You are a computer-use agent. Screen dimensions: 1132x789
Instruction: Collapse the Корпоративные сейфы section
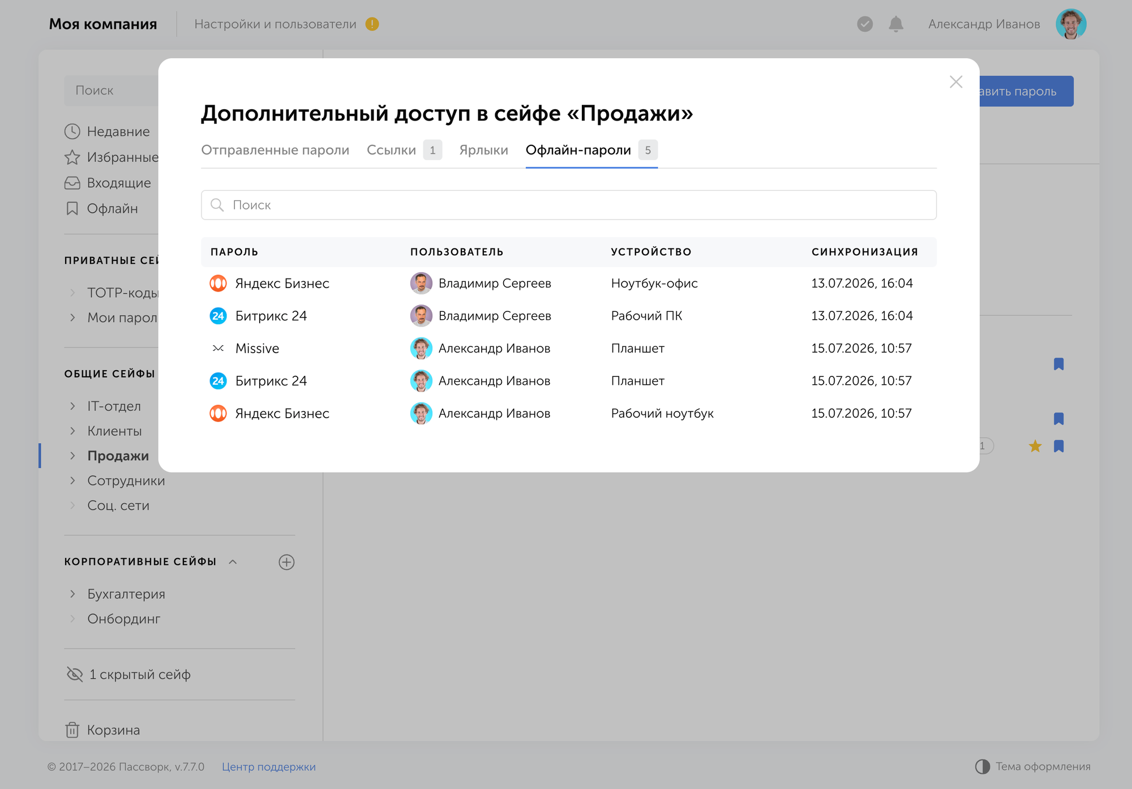click(x=233, y=562)
